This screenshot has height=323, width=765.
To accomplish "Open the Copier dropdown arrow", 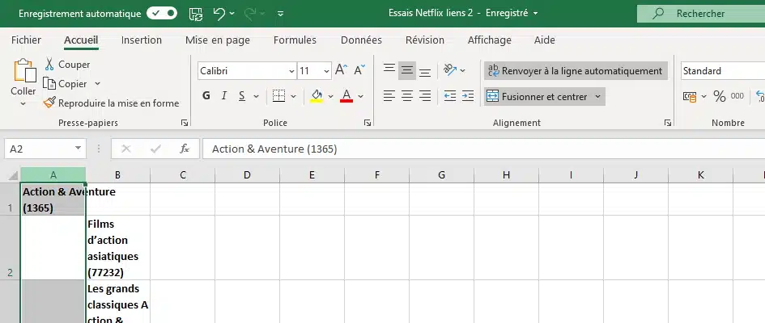I will [x=97, y=84].
